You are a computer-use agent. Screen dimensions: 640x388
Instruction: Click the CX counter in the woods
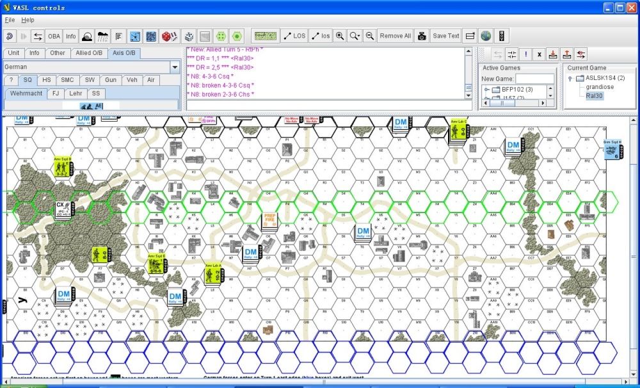[63, 210]
